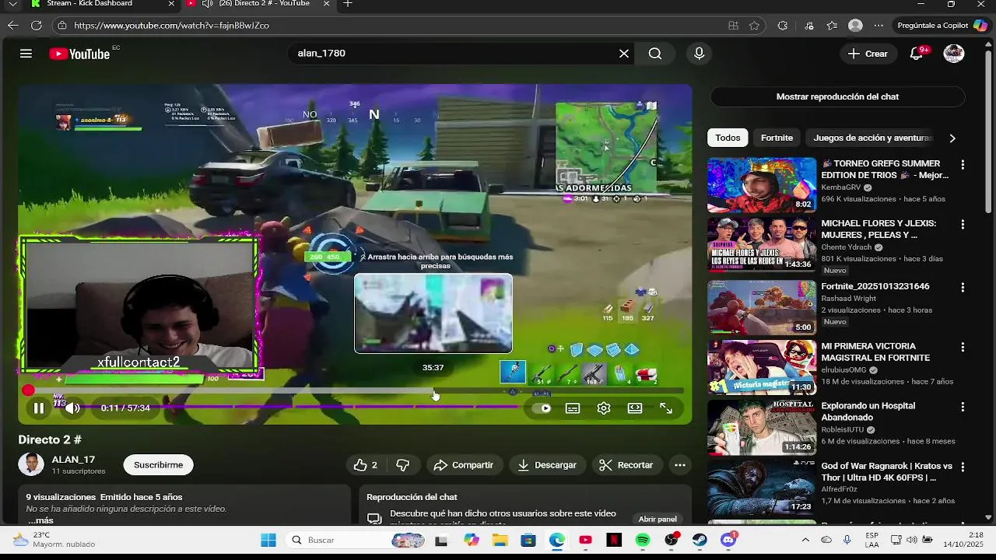The height and width of the screenshot is (560, 996).
Task: Open the YouTube hamburger guide menu
Action: pos(26,54)
